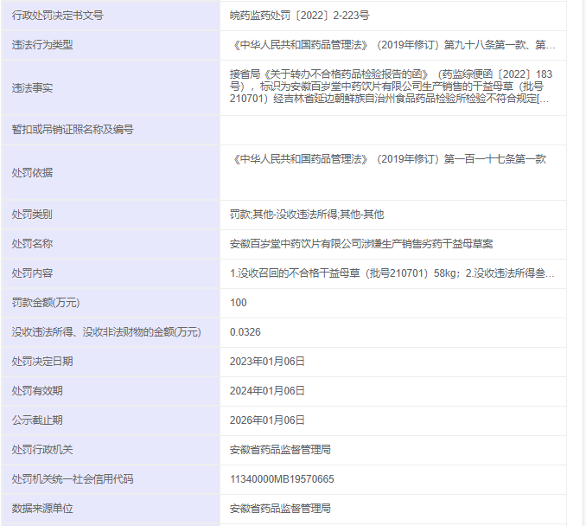Click fine amount value 100
This screenshot has width=586, height=526.
[x=239, y=303]
